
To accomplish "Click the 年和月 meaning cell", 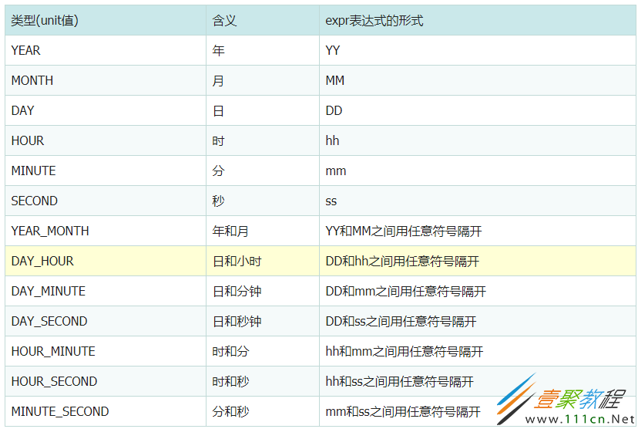I will [x=263, y=231].
